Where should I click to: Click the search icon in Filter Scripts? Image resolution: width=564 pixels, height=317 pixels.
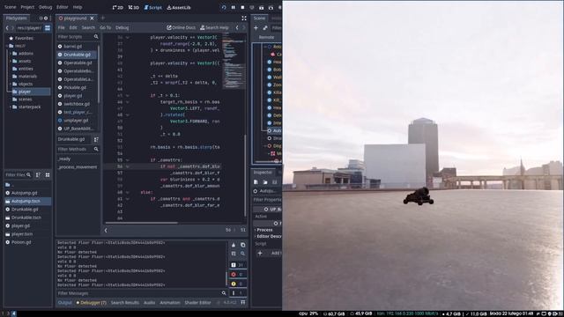coord(96,37)
